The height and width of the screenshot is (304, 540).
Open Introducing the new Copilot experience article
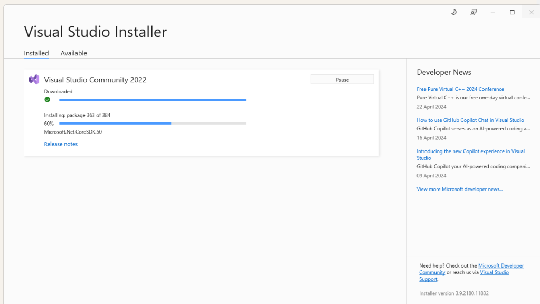point(470,155)
